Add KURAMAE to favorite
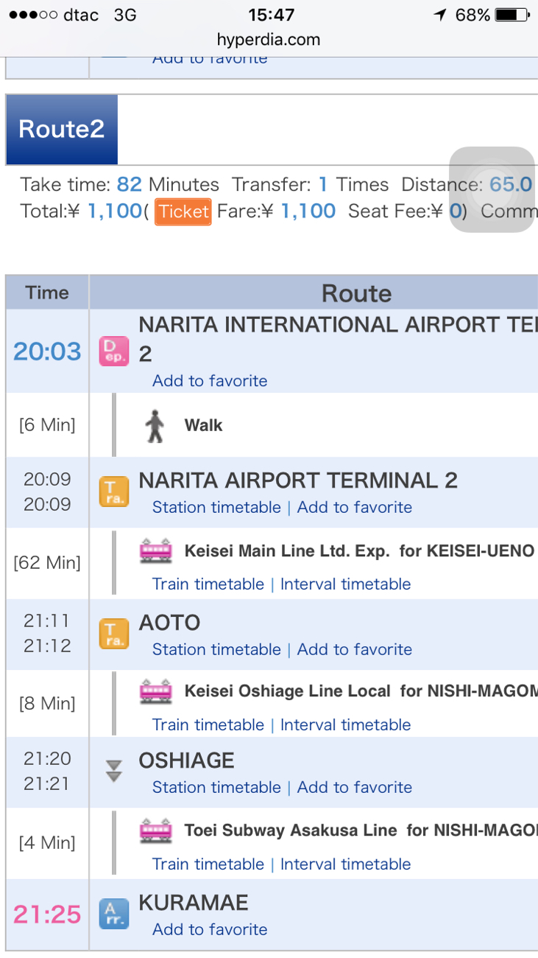538x958 pixels. coord(210,929)
